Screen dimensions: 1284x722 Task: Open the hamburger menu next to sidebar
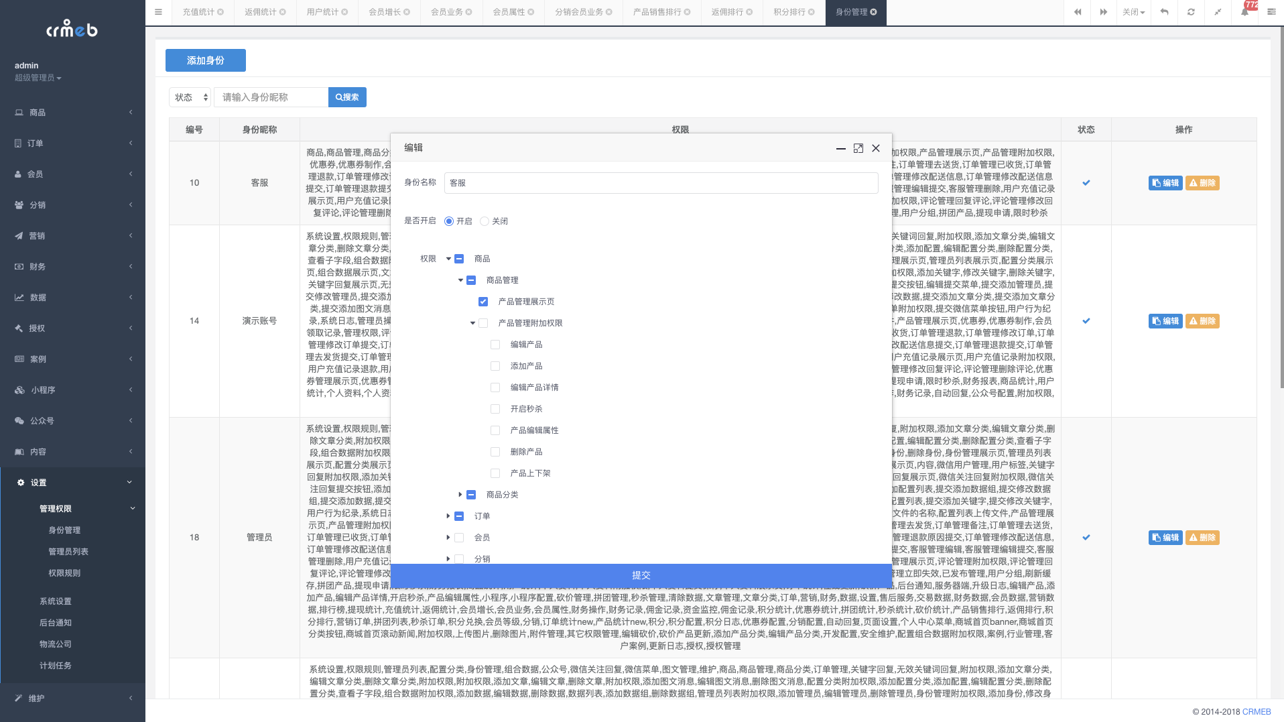[158, 12]
